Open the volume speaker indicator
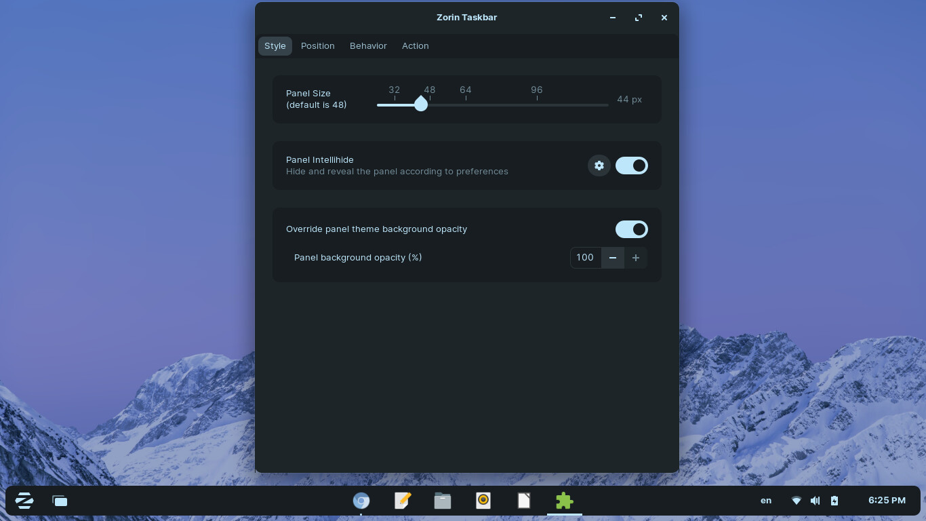 816,501
